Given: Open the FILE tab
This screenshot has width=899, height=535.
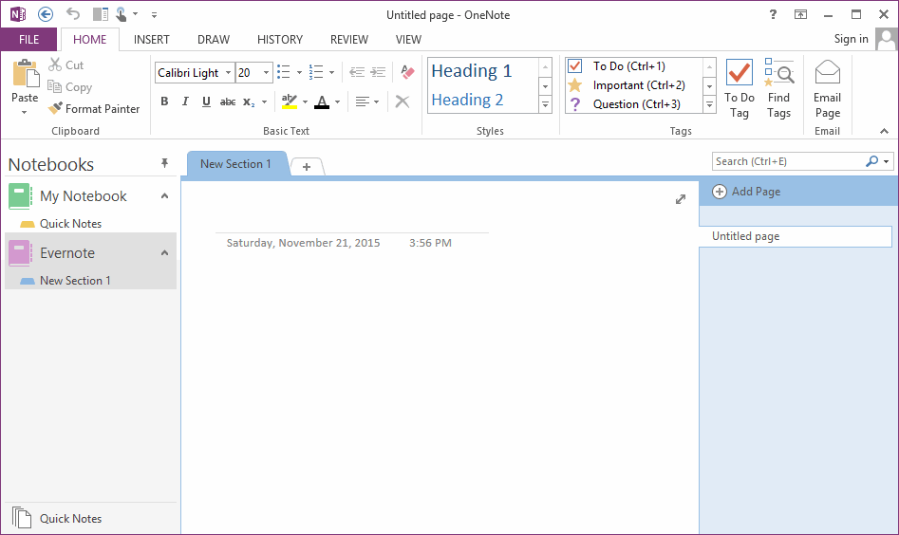Looking at the screenshot, I should coord(28,40).
